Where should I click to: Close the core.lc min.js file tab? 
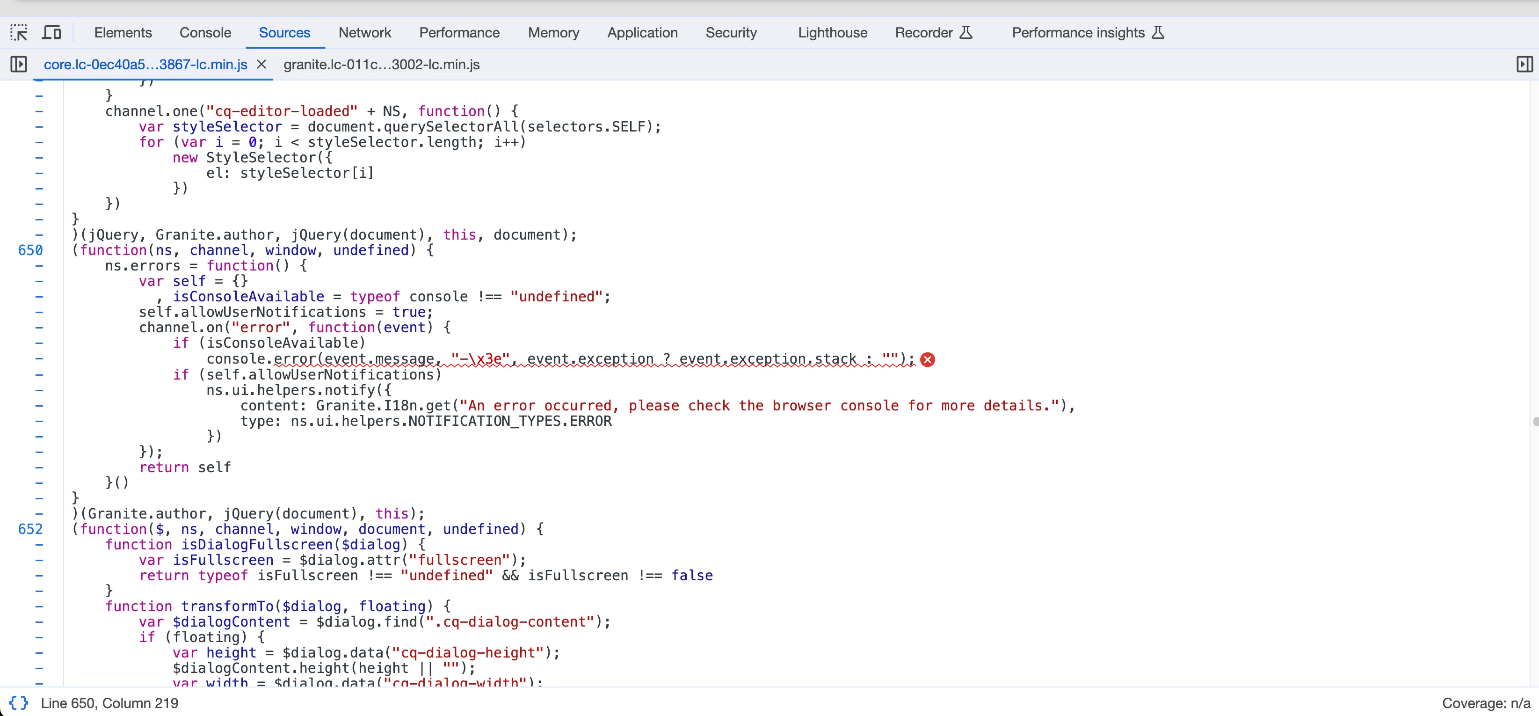[261, 64]
